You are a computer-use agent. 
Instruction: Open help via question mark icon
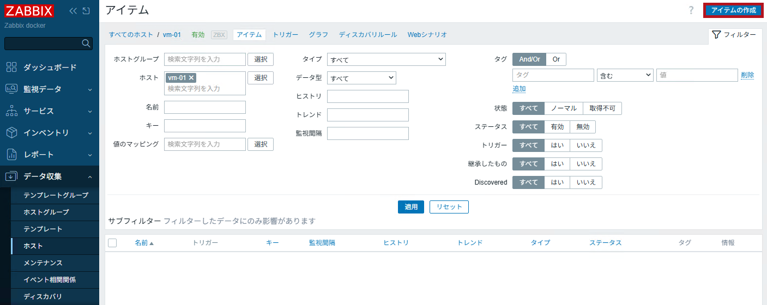691,10
